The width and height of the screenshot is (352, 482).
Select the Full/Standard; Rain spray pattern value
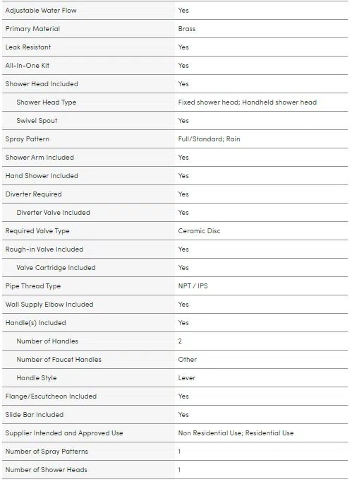click(x=209, y=139)
